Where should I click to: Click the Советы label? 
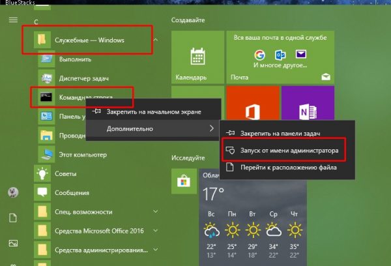click(66, 173)
